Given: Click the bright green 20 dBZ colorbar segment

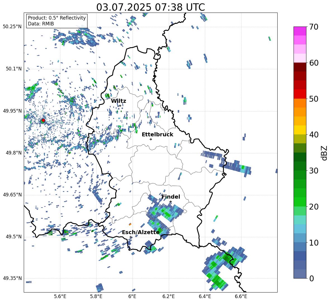Looking at the screenshot, I should (x=300, y=202).
